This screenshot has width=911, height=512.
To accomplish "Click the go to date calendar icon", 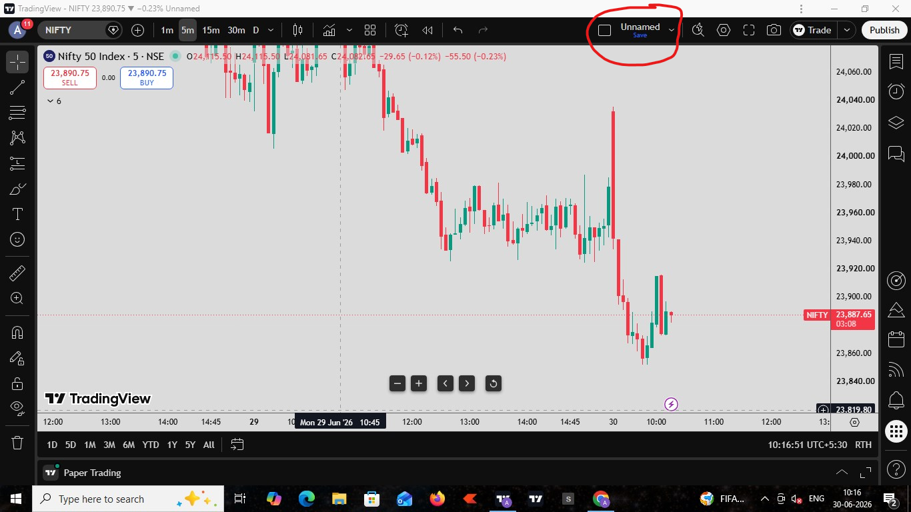I will coord(237,445).
